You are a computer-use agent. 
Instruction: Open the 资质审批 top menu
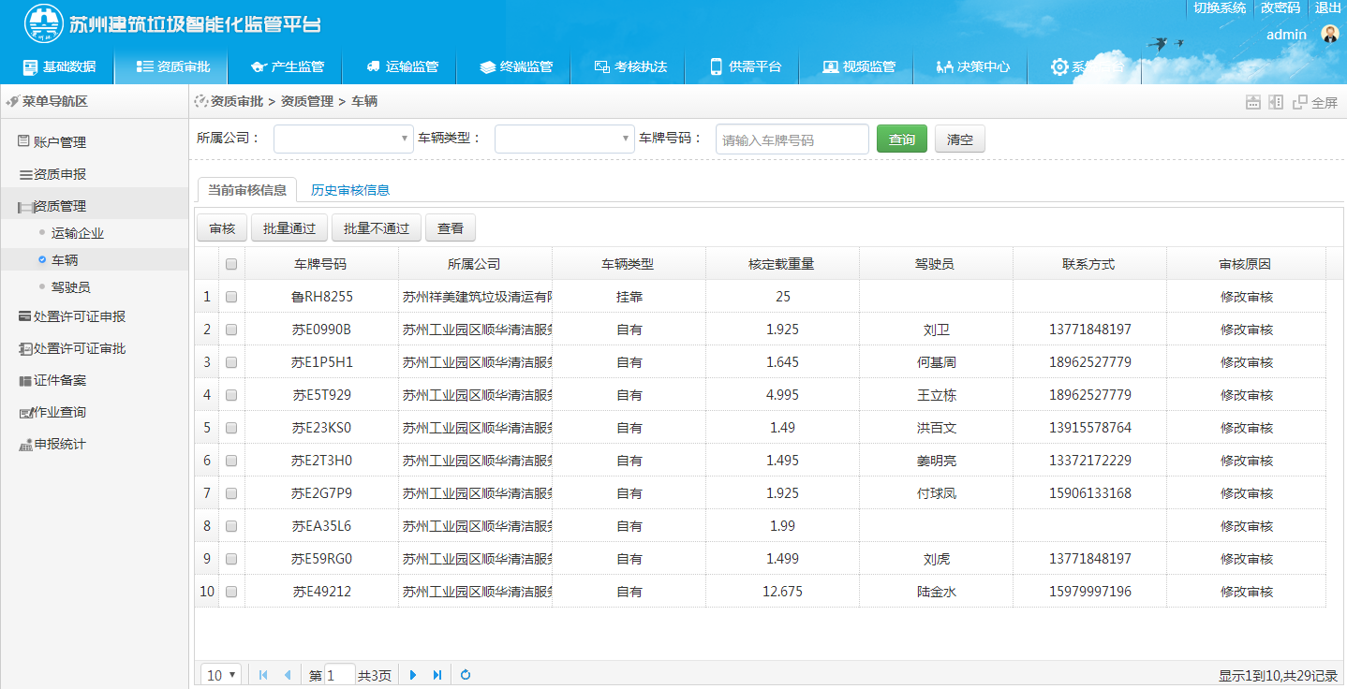tap(172, 67)
